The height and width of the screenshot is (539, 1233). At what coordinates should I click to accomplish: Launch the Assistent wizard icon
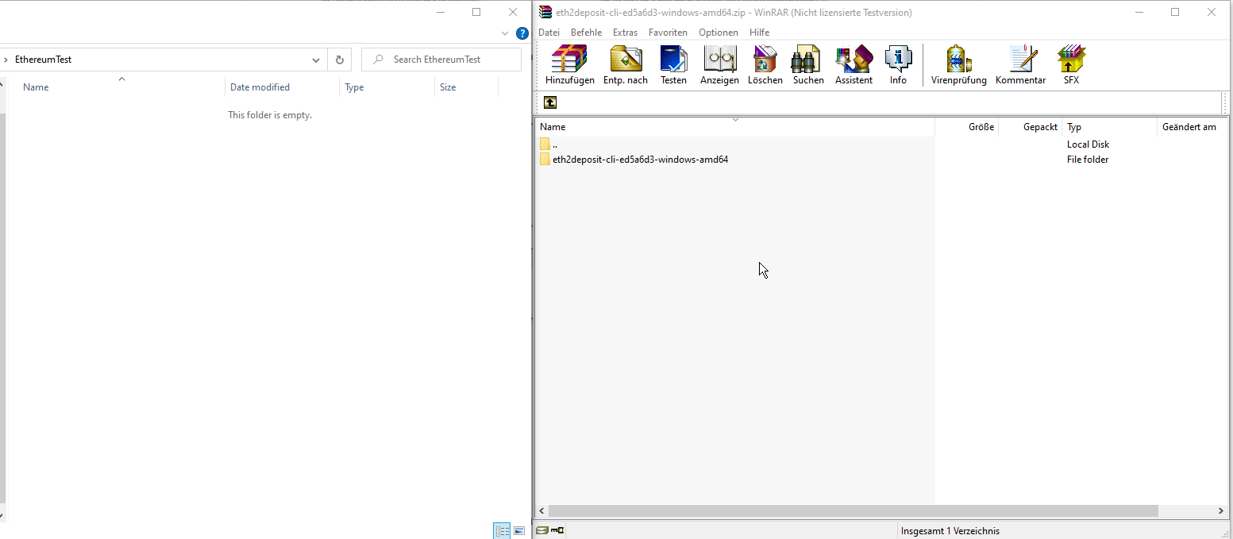(x=853, y=65)
